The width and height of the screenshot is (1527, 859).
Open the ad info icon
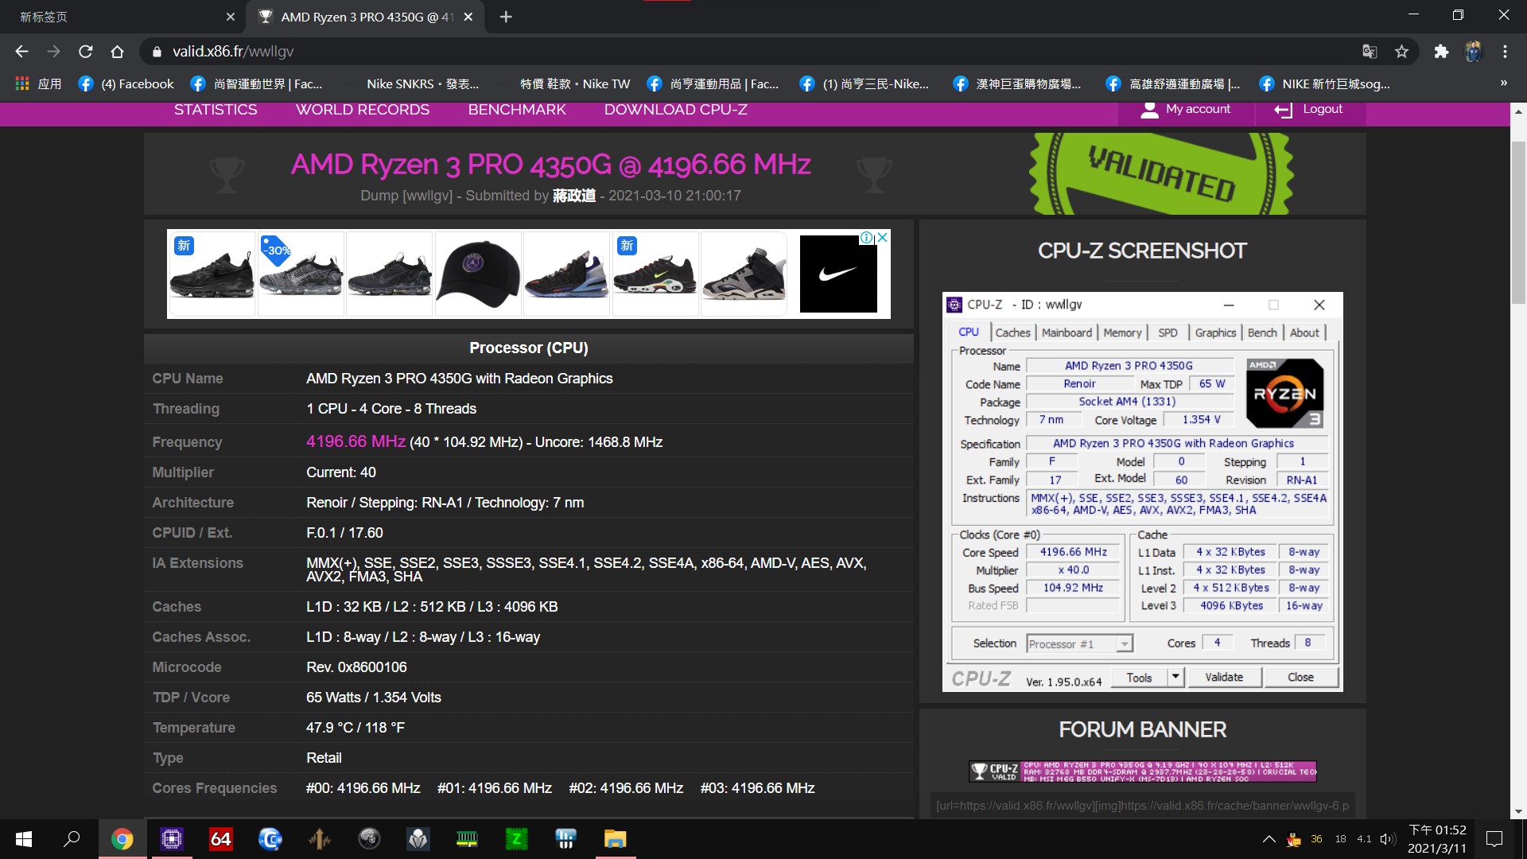coord(867,237)
